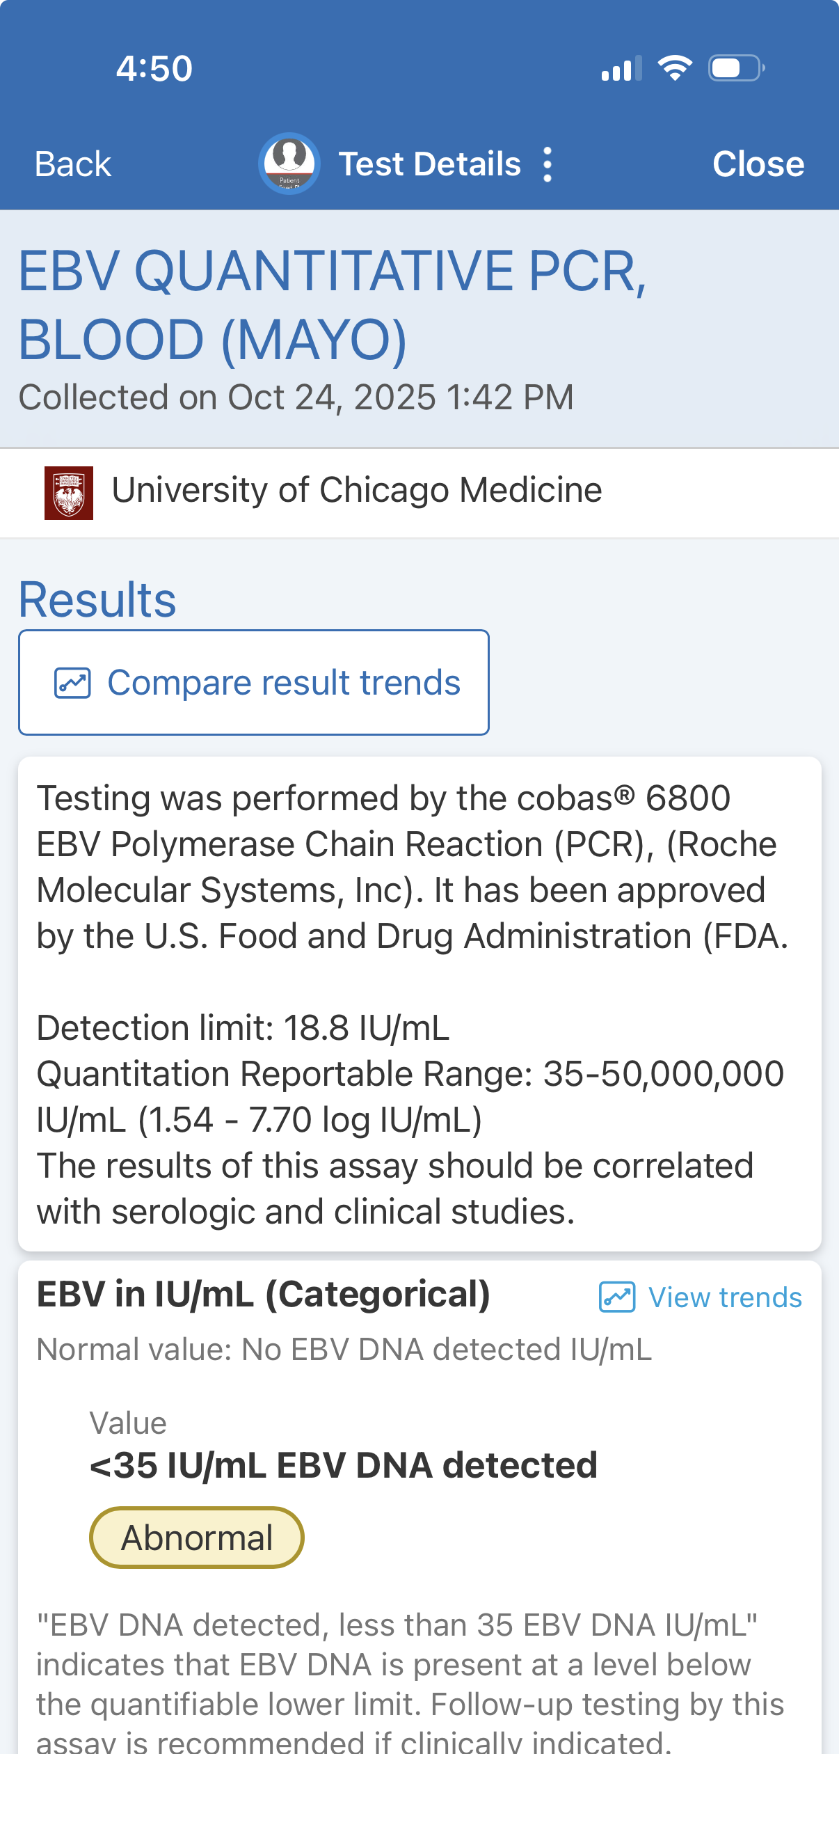Tap the Abnormal status badge
839x1825 pixels.
[x=197, y=1538]
